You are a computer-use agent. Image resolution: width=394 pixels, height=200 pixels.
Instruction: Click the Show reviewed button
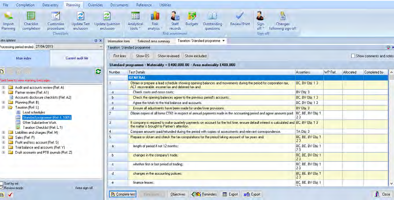168,56
